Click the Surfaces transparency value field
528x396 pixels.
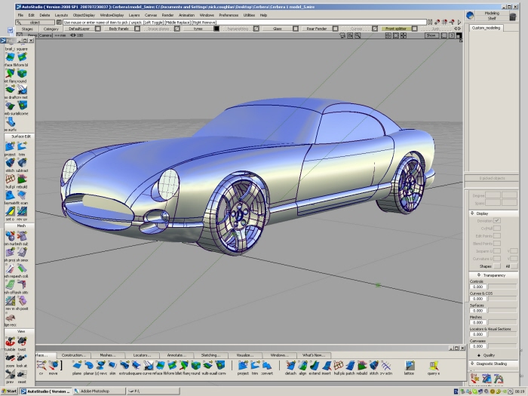click(477, 309)
